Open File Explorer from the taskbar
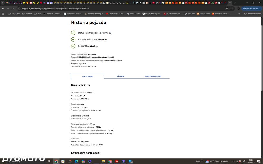This screenshot has height=164, width=263. pyautogui.click(x=103, y=161)
